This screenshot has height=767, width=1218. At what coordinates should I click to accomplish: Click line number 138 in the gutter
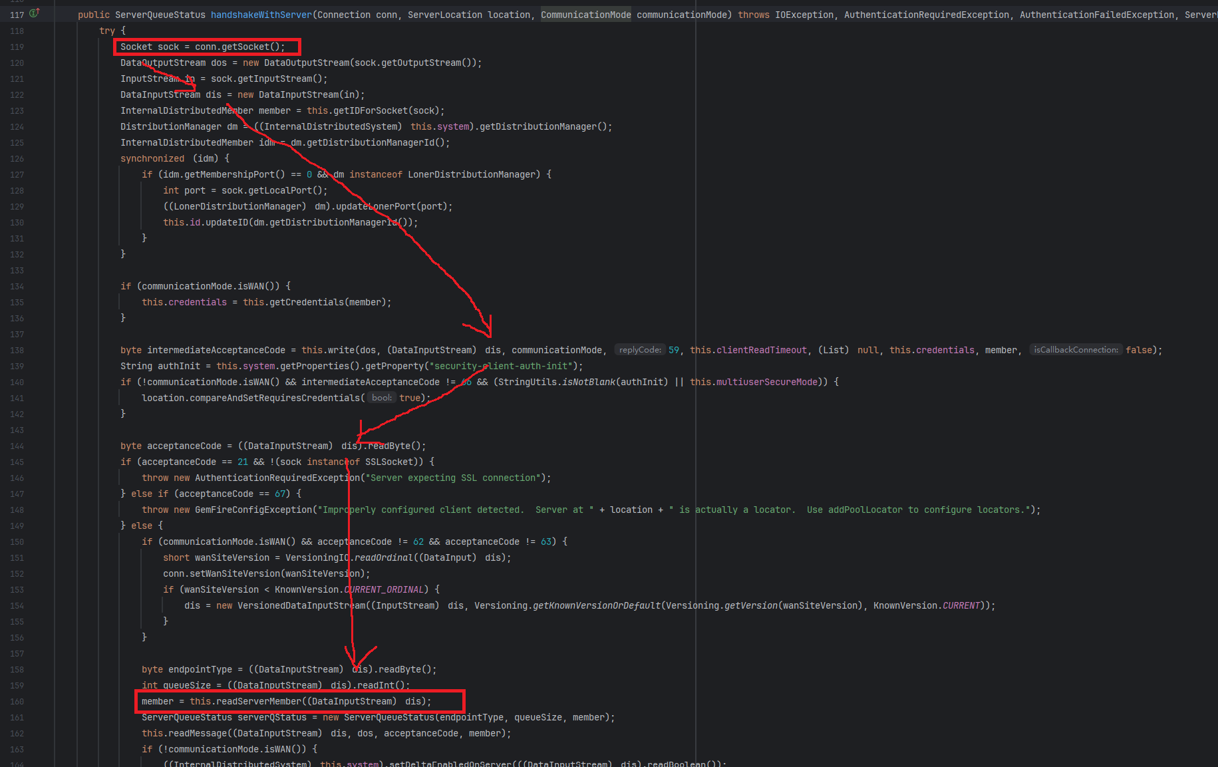[17, 350]
